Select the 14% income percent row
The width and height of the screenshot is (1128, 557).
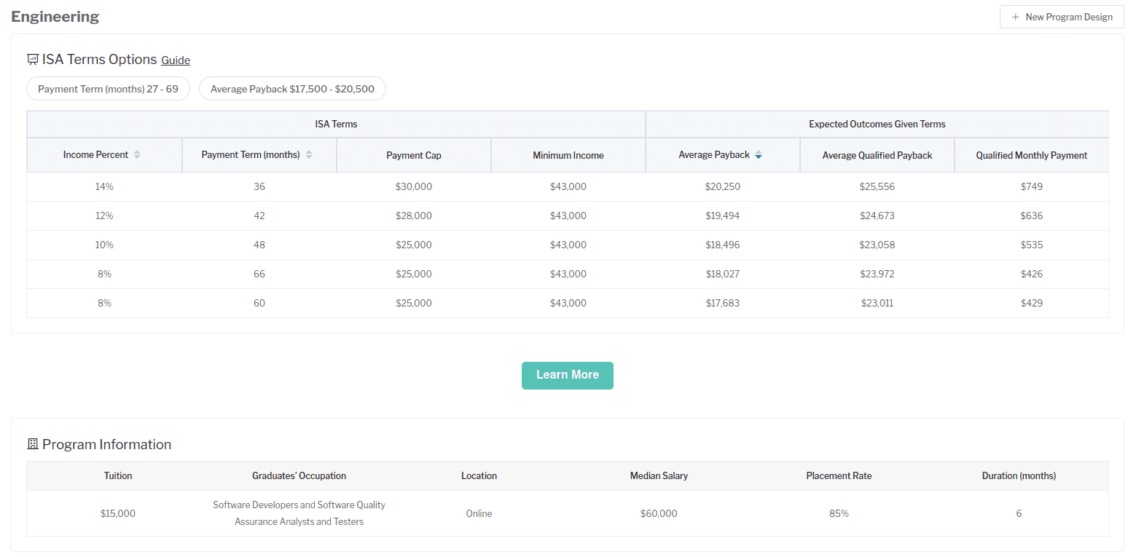[x=104, y=186]
